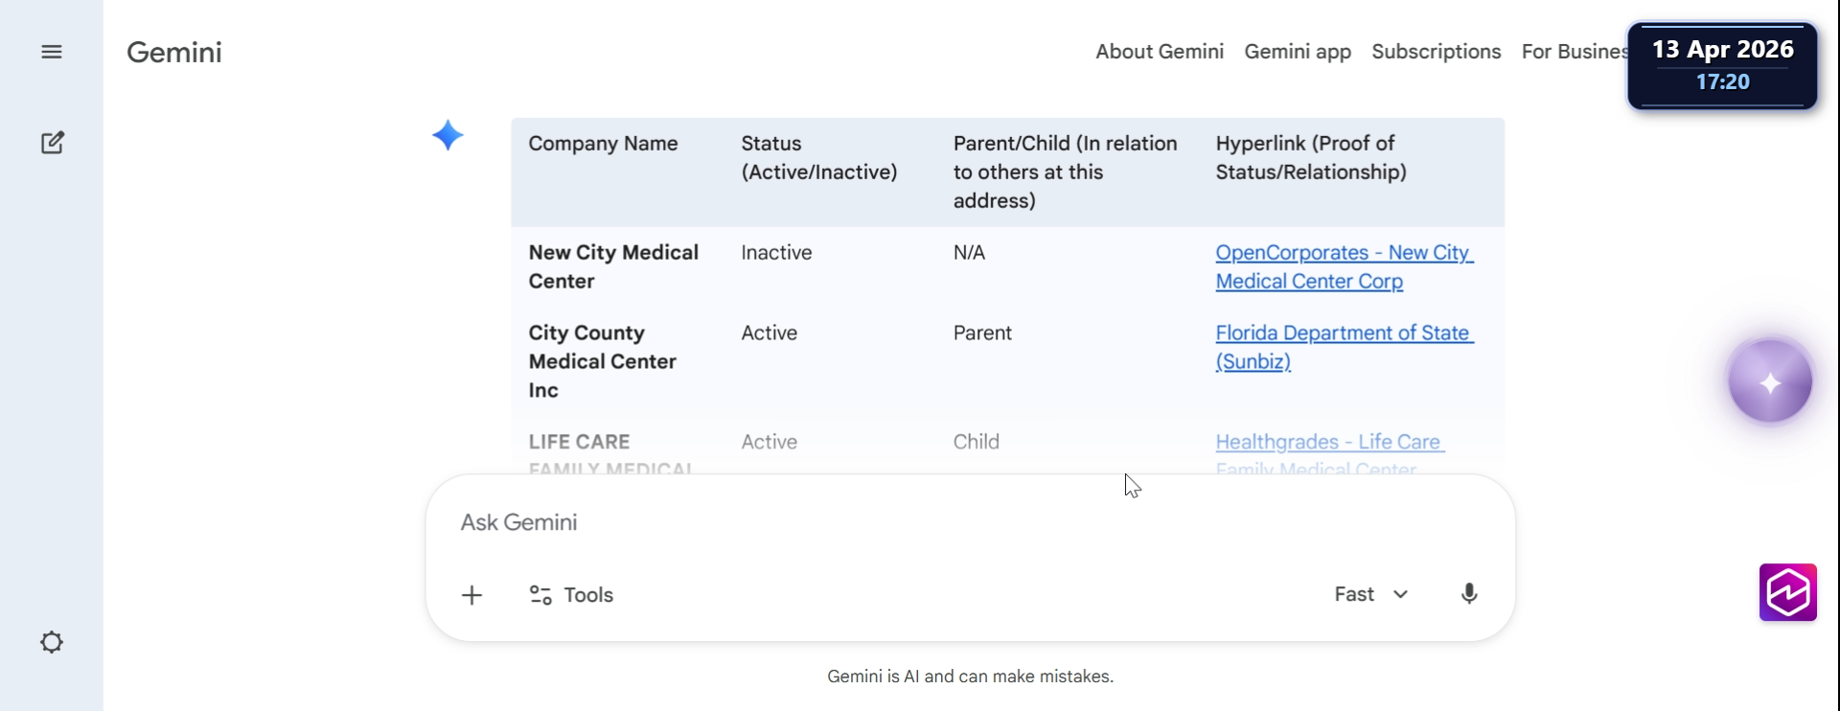This screenshot has height=711, width=1840.
Task: Open OpenCorporates New City Medical Center link
Action: tap(1345, 266)
